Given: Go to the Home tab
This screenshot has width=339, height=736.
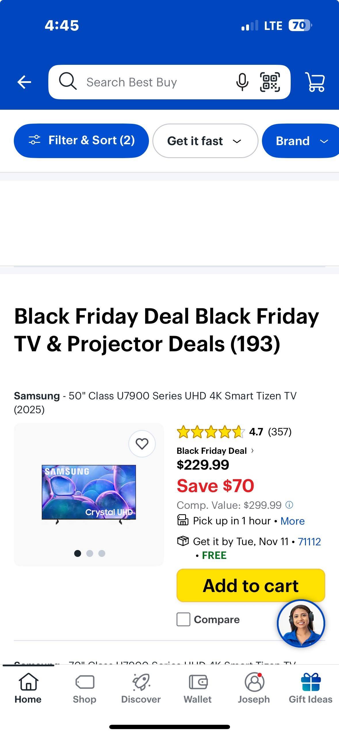Looking at the screenshot, I should click(x=28, y=688).
